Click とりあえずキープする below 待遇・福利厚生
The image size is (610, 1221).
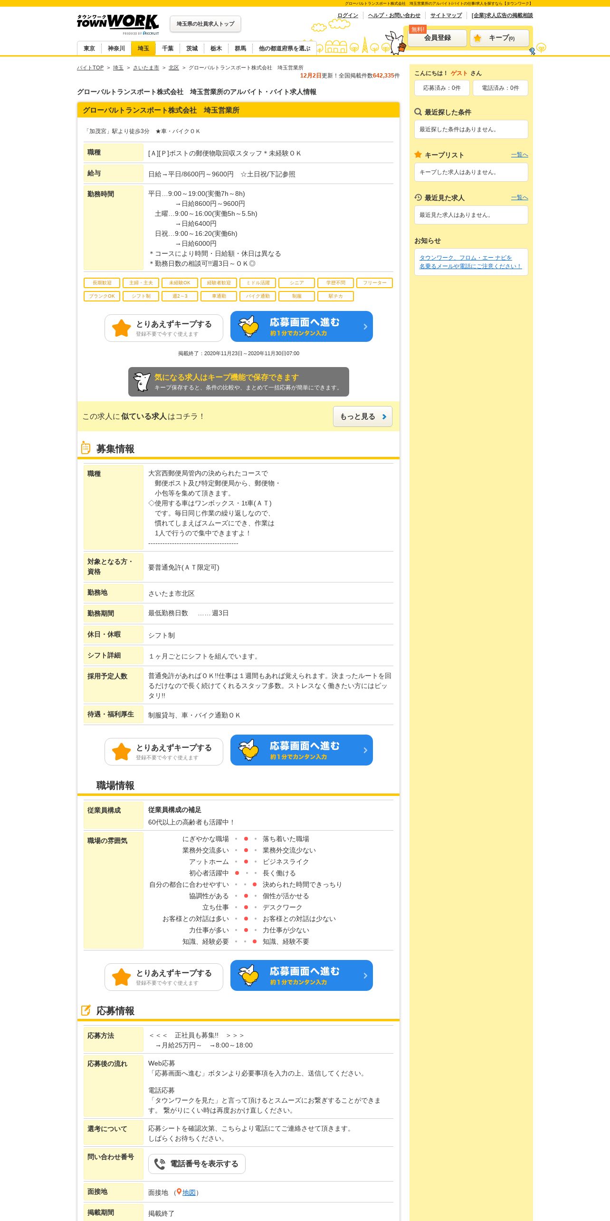tap(164, 752)
